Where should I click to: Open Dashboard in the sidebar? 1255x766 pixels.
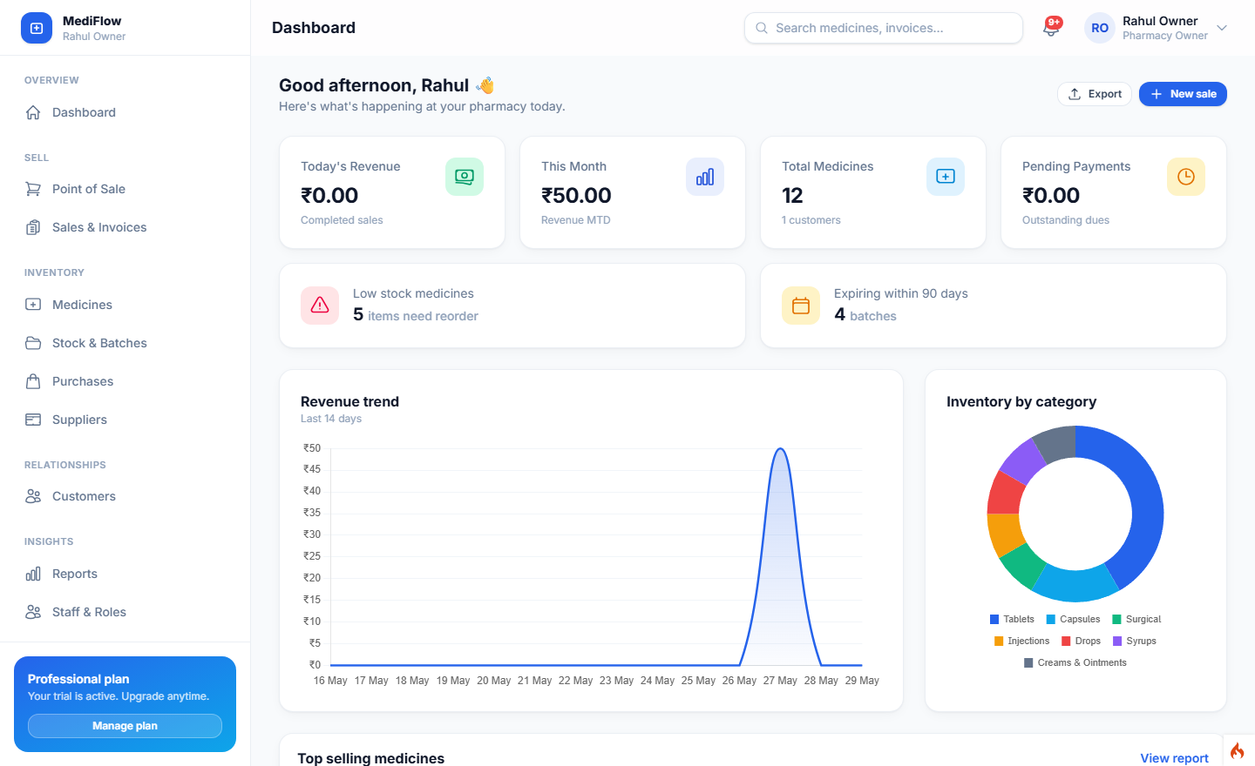click(125, 112)
